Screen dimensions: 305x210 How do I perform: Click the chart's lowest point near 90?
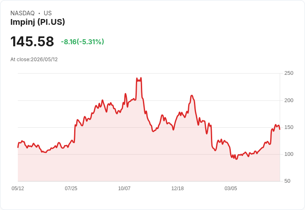(236, 159)
